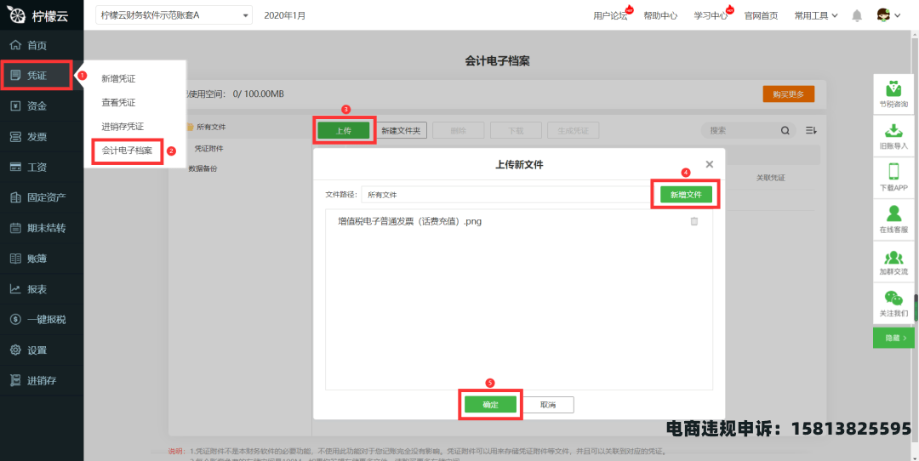This screenshot has height=461, width=919.
Task: Collapse the side panel with 隐藏
Action: [x=893, y=338]
